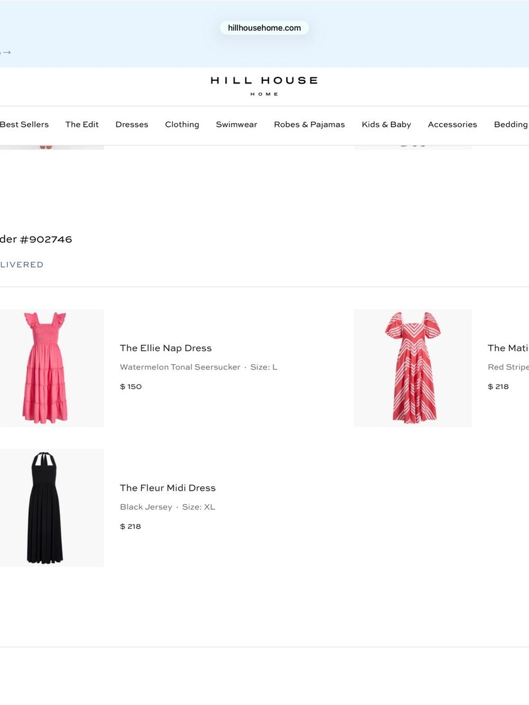Screen dimensions: 529x705
Task: Navigate to Robes & Pajamas
Action: pos(309,124)
